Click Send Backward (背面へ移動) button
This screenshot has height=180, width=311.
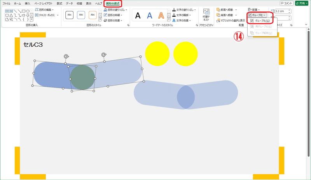click(225, 15)
